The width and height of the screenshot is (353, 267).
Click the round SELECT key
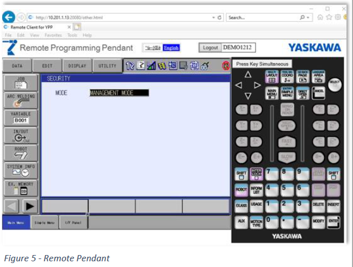point(335,85)
